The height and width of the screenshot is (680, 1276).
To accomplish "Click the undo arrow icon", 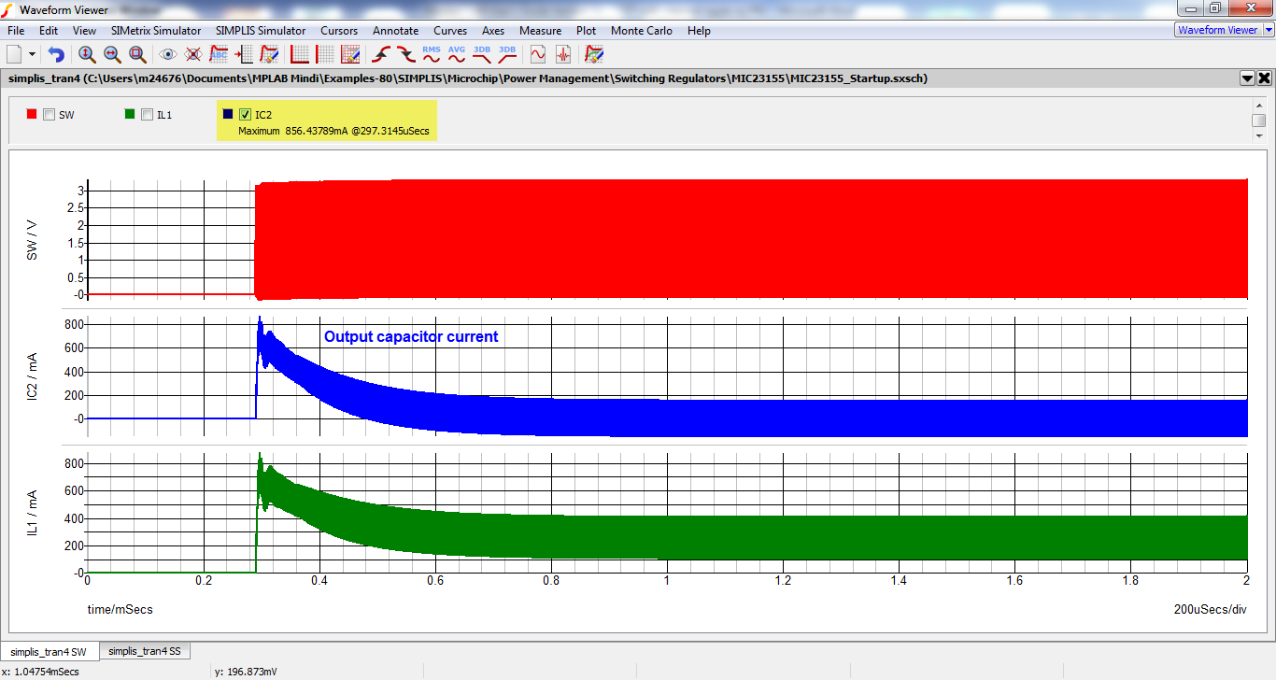I will tap(55, 54).
